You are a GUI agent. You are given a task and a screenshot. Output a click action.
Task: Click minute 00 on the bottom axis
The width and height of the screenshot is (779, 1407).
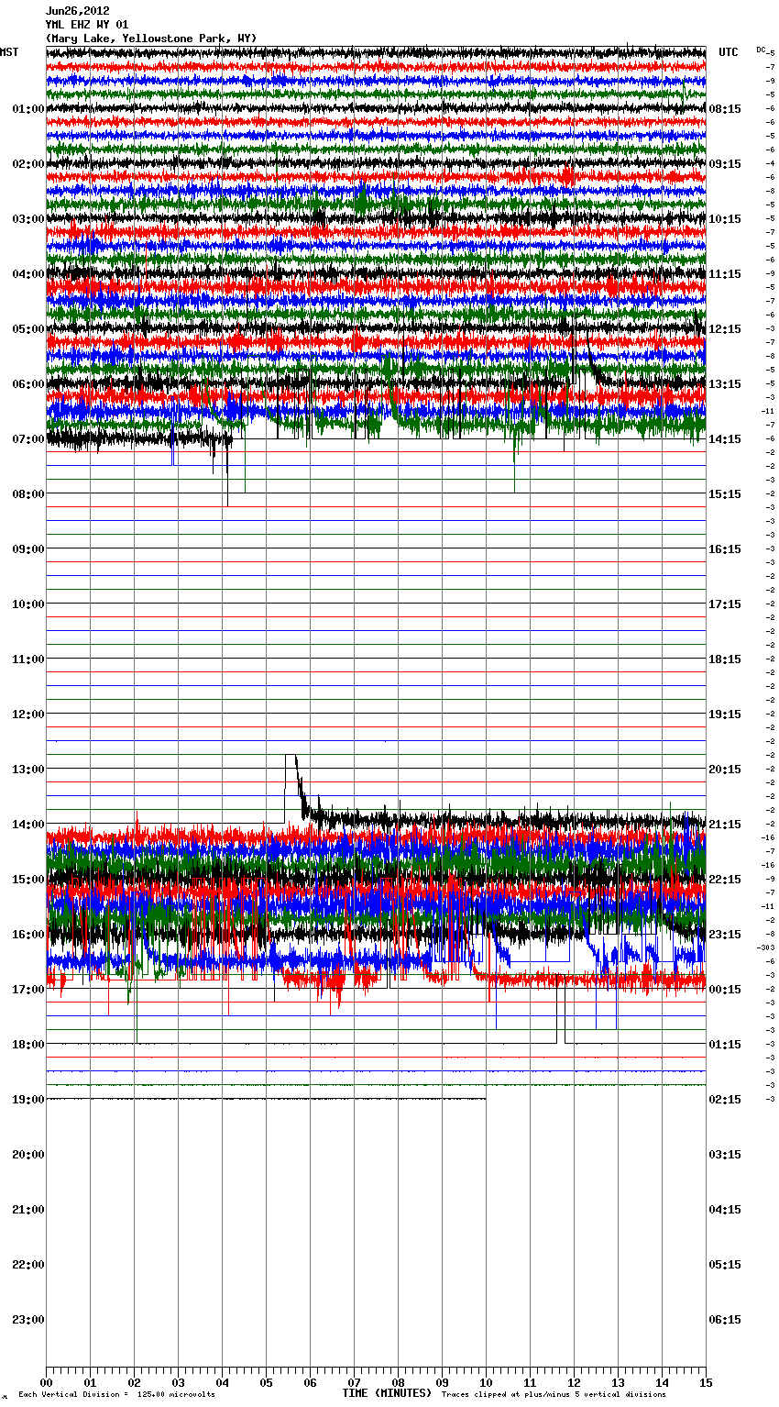[46, 1382]
